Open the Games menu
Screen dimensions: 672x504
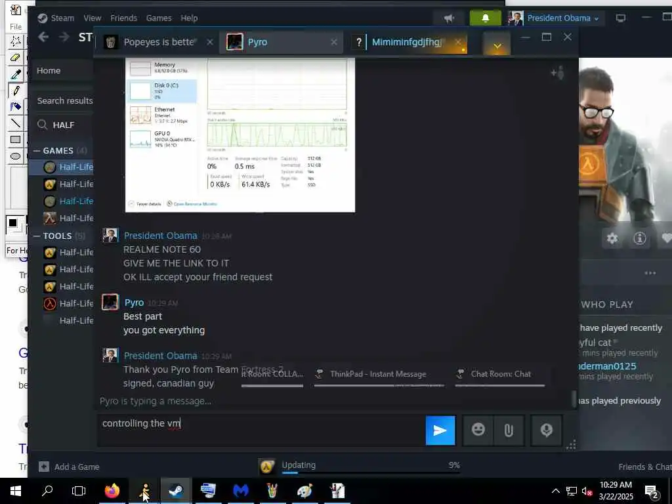tap(159, 18)
